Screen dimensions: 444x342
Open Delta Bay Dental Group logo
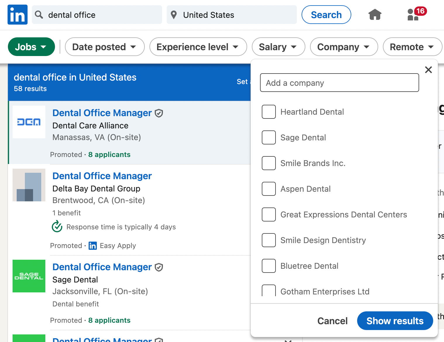coord(29,185)
